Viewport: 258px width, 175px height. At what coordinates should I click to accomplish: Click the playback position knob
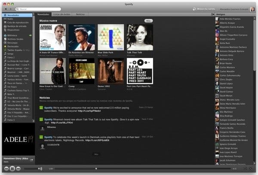(96, 169)
